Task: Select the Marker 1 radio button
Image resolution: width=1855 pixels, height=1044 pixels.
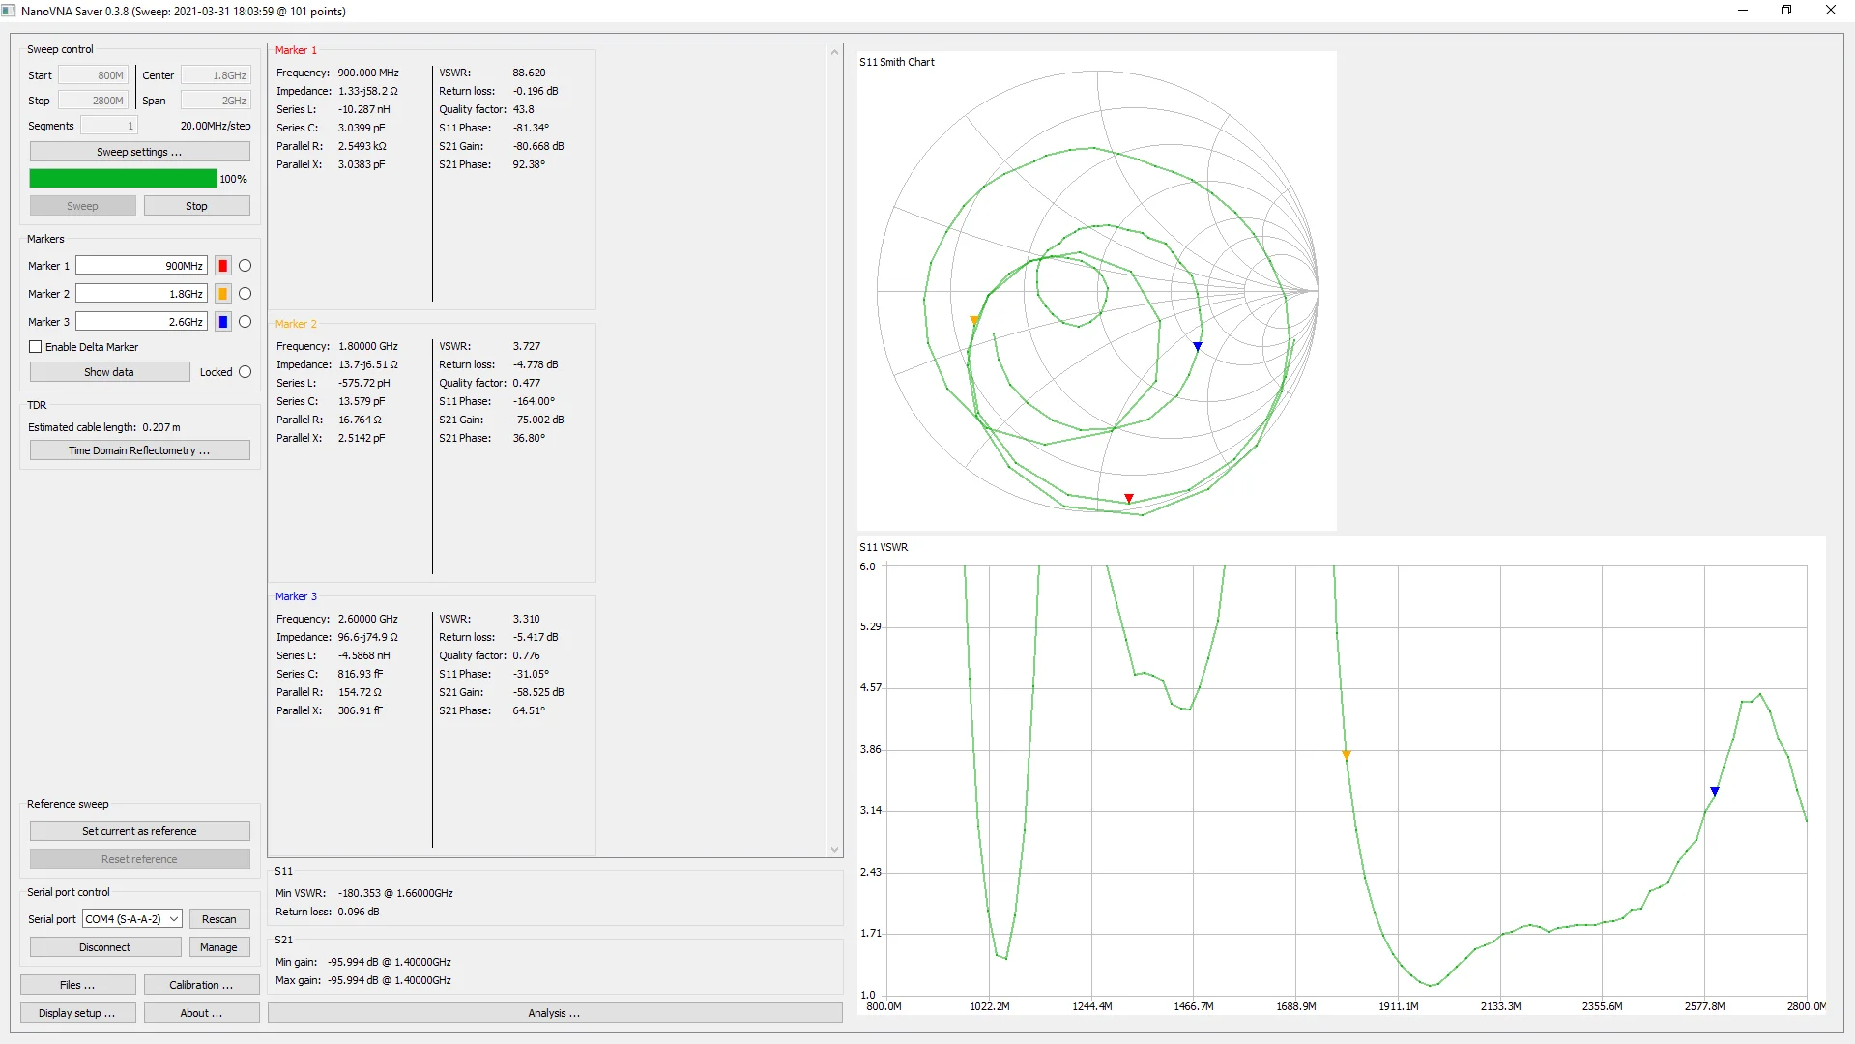Action: 245,266
